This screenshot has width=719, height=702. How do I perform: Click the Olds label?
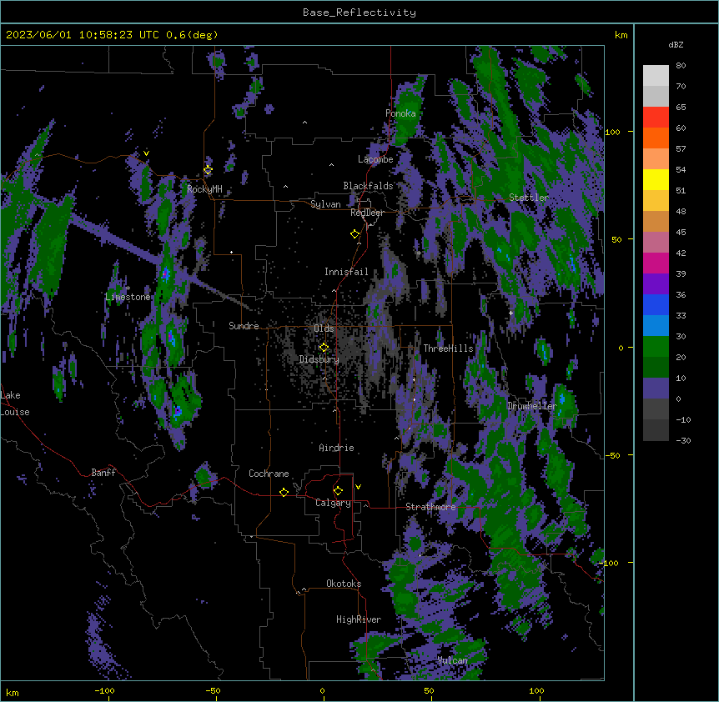(324, 328)
